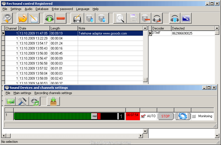Screen dimensions: 221x145
Task: Play recording with green headphones icon
Action: pyautogui.click(x=49, y=18)
